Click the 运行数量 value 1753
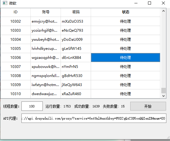 click(67, 106)
